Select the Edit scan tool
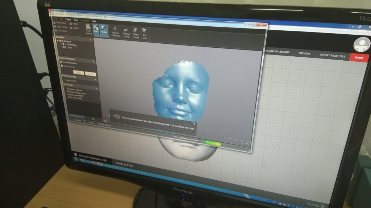This screenshot has width=371, height=208. pos(145,34)
